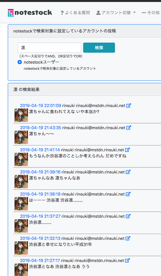
Task: Click avatar of 凛ちゃんなあ post
Action: (21, 182)
